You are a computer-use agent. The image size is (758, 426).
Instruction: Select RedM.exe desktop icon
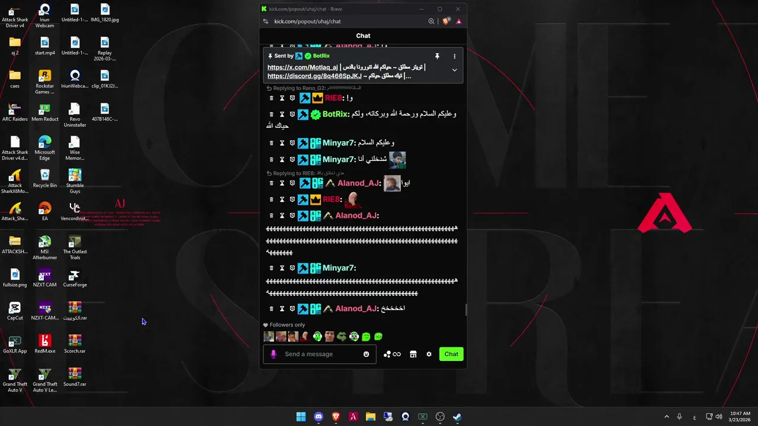point(44,344)
